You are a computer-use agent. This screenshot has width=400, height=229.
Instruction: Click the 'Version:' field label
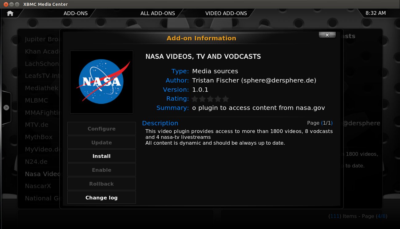tap(176, 90)
